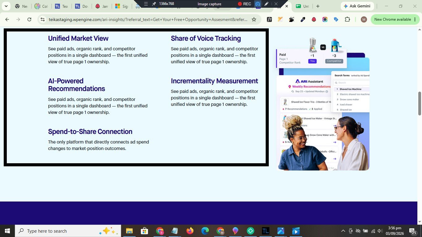Image resolution: width=422 pixels, height=237 pixels.
Task: Click the page vertical scrollbar thumb
Action: pos(420,103)
